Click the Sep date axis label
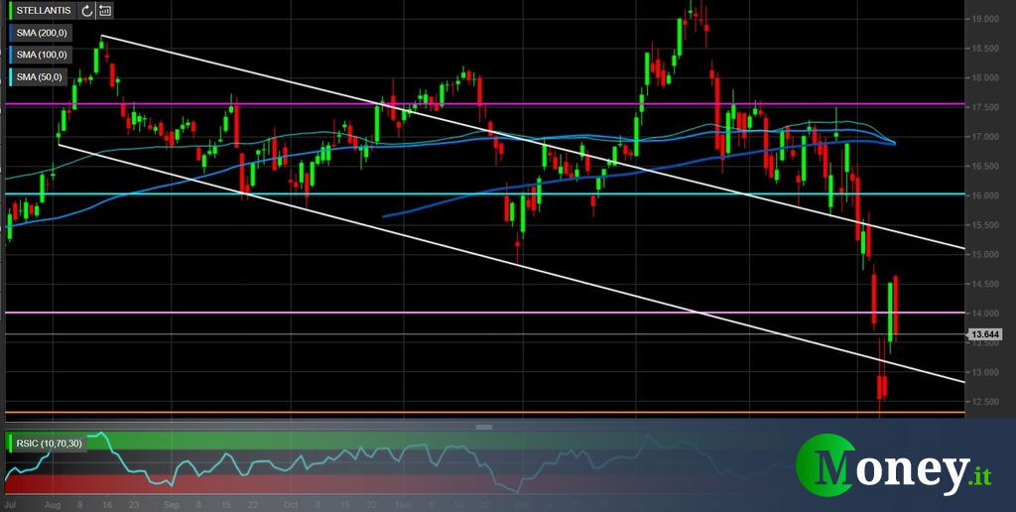Viewport: 1016px width, 512px height. point(171,504)
